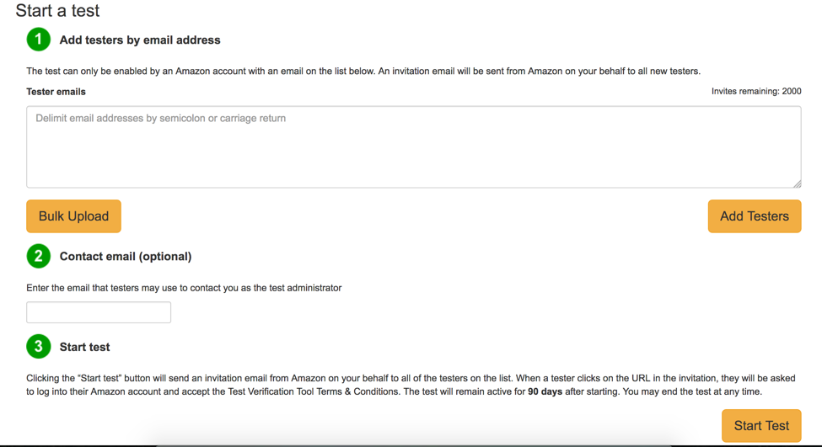
Task: Focus the Tester emails text area
Action: click(413, 147)
